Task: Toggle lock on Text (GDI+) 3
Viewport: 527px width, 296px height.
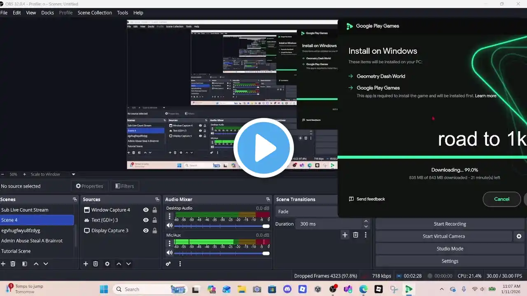Action: 155,220
